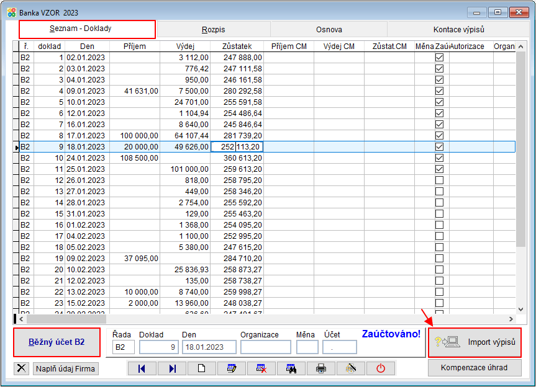Check the Zaú checkbox for document 12 dated 26.01.2023
The image size is (536, 387).
click(439, 180)
